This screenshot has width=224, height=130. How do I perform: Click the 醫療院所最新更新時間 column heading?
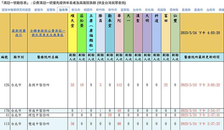(202, 57)
